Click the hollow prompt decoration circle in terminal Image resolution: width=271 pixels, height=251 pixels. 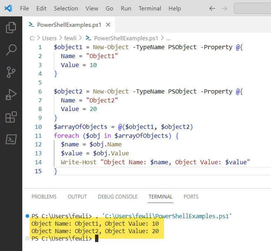(x=27, y=238)
